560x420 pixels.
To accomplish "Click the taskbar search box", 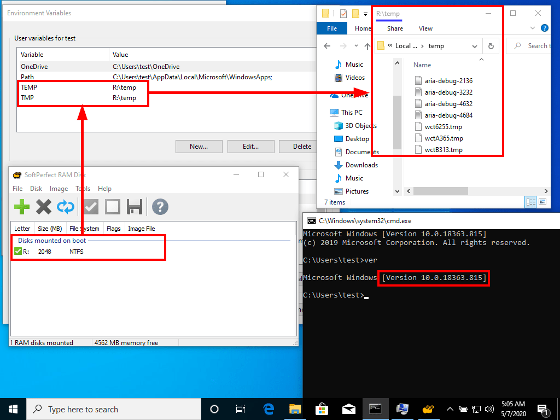I will [x=114, y=409].
